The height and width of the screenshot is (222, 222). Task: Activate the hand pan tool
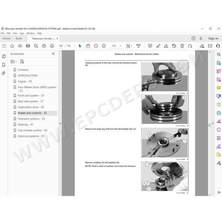(x=88, y=46)
